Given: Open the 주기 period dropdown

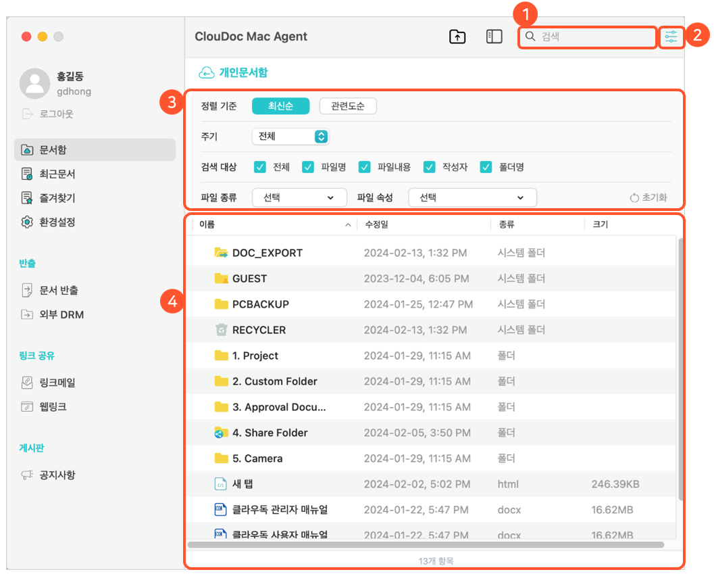Looking at the screenshot, I should pos(290,137).
